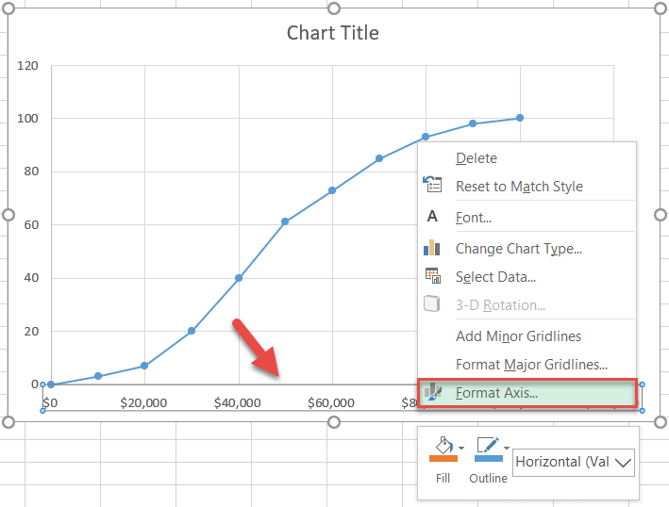This screenshot has height=507, width=669.
Task: Click the Fill paint bucket icon
Action: (443, 445)
